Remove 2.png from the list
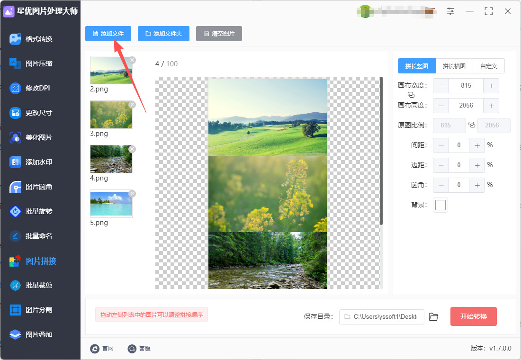This screenshot has height=360, width=521. (132, 60)
